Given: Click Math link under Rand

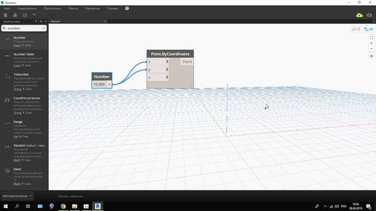Looking at the screenshot, I should click(x=17, y=183).
